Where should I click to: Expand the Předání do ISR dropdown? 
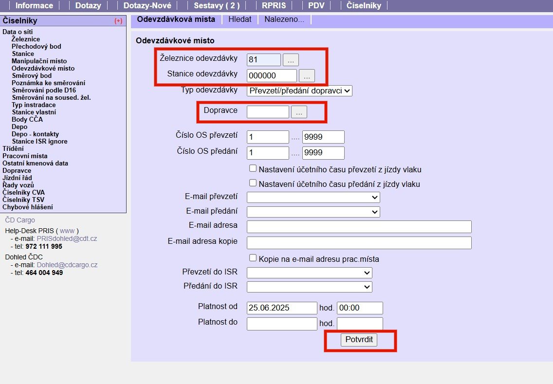[309, 287]
